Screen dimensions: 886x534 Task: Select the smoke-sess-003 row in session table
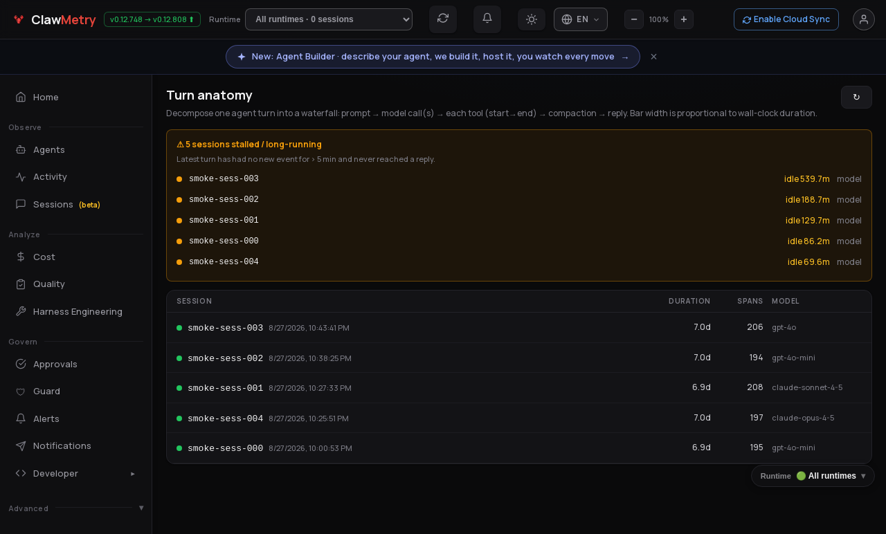[x=519, y=327]
